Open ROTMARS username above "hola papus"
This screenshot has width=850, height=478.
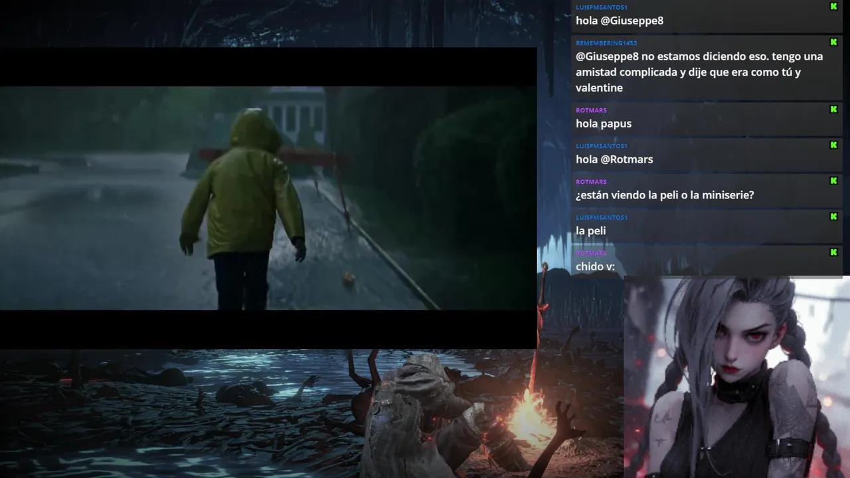[591, 110]
